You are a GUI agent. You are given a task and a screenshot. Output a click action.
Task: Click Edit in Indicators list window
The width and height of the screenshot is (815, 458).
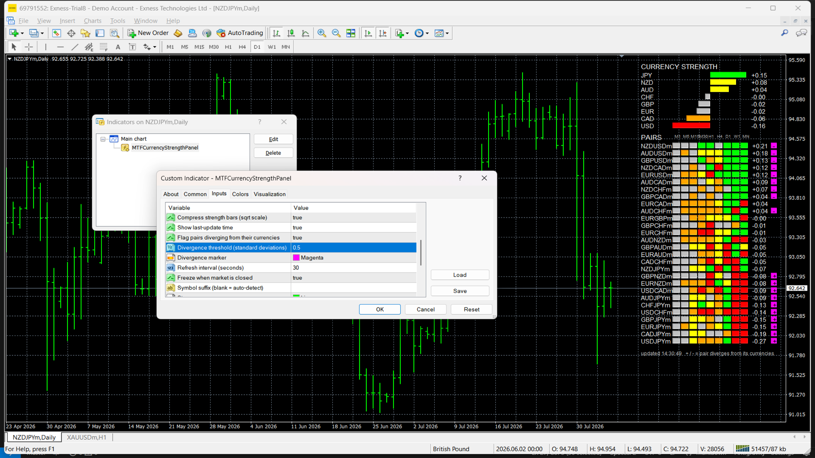coord(273,139)
